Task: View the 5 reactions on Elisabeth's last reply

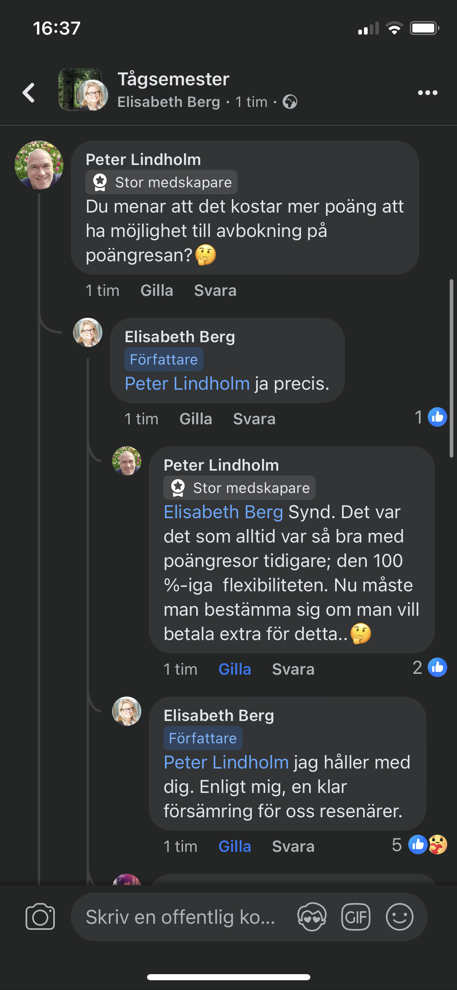Action: coord(420,845)
